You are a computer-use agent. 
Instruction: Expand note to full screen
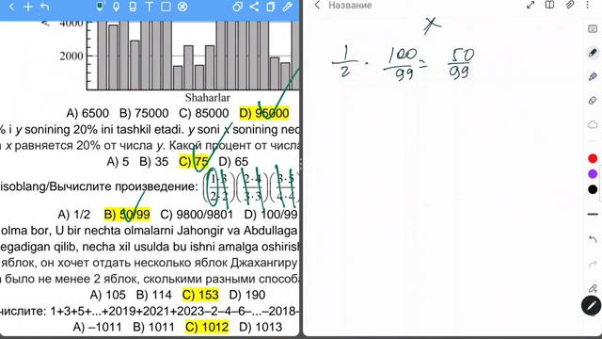tap(531, 5)
